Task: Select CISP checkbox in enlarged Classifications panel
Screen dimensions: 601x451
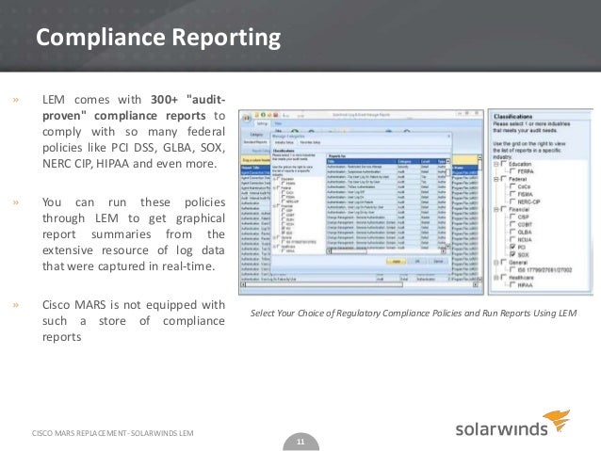Action: (x=512, y=217)
